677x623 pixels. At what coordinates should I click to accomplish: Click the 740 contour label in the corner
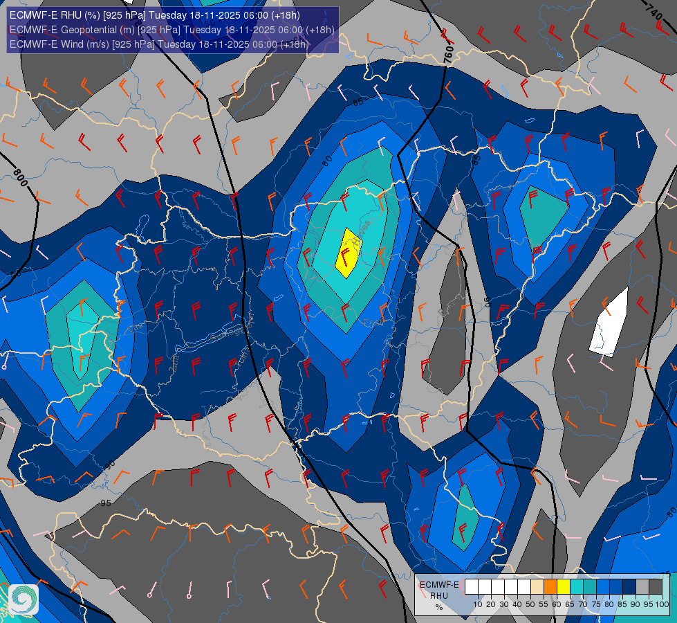(x=653, y=12)
